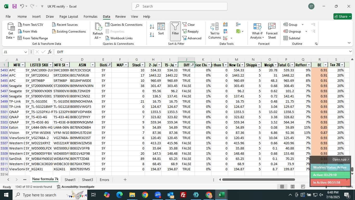
Task: Sort Z to A descending
Action: 152,35
